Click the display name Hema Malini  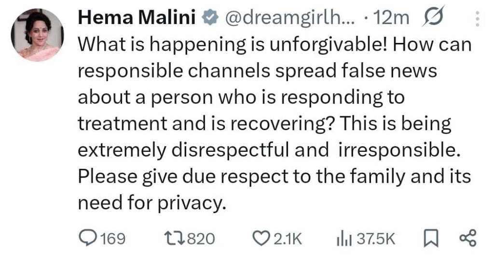coord(137,18)
